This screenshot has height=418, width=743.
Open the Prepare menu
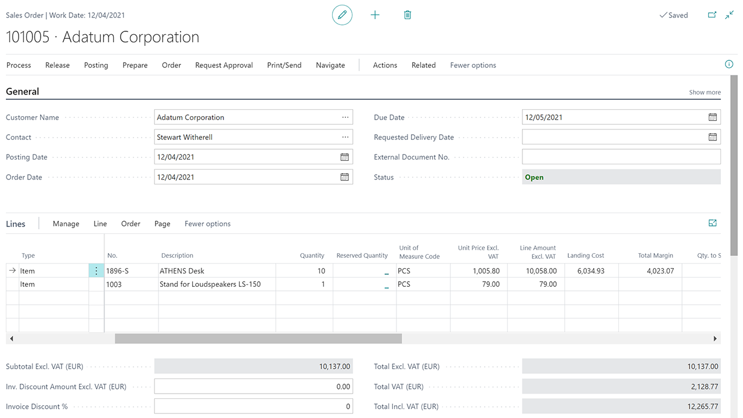135,65
